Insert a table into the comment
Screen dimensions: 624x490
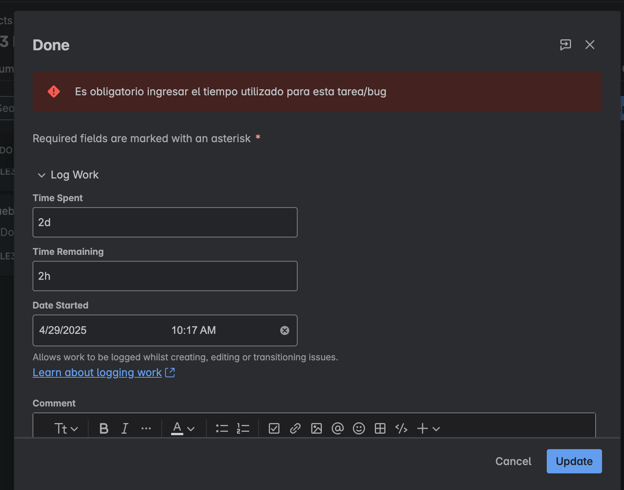pyautogui.click(x=380, y=428)
